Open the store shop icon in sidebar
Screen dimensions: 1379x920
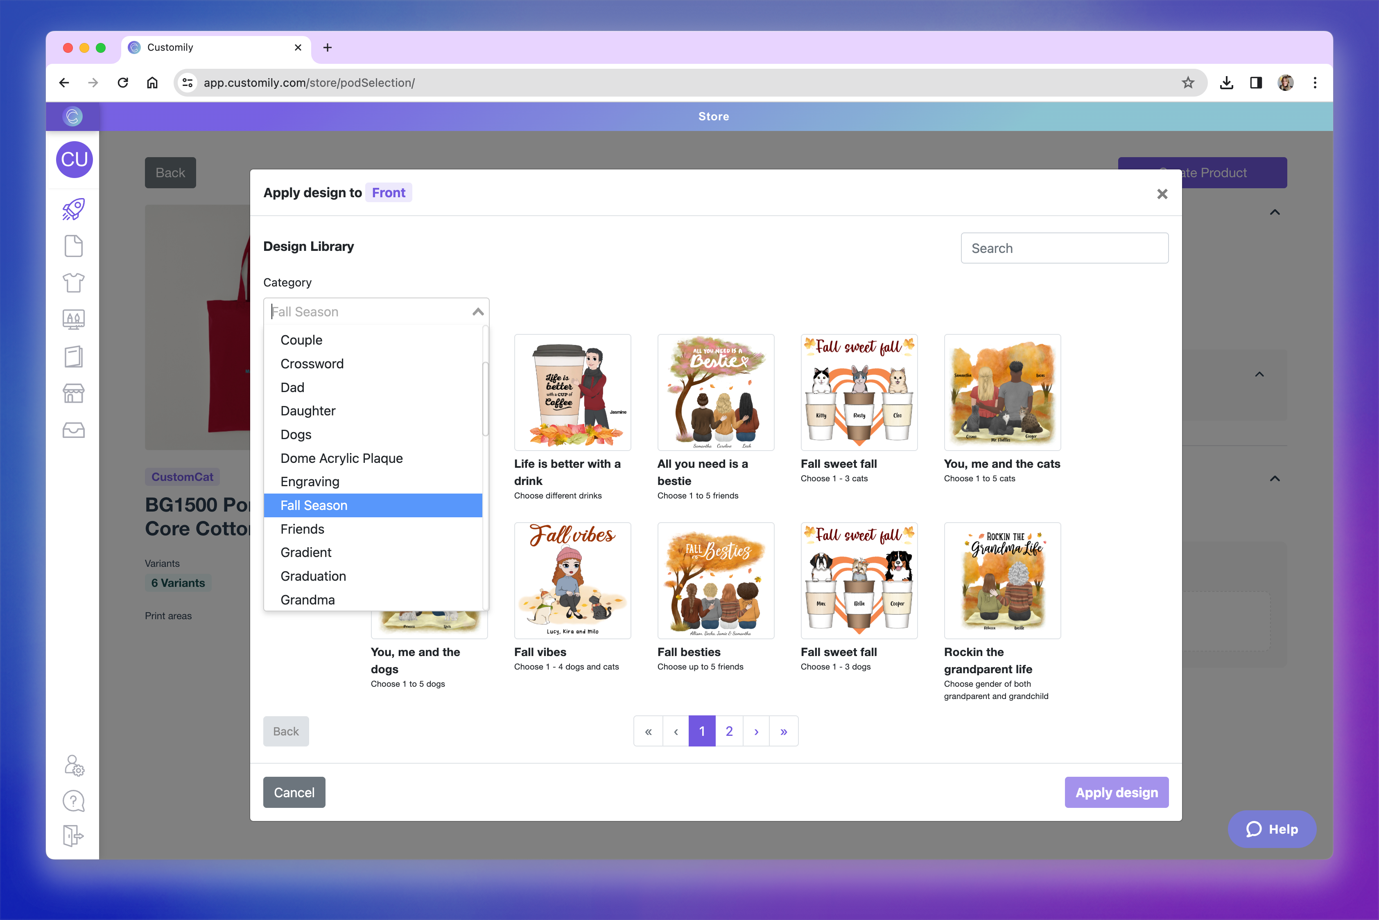pos(73,393)
